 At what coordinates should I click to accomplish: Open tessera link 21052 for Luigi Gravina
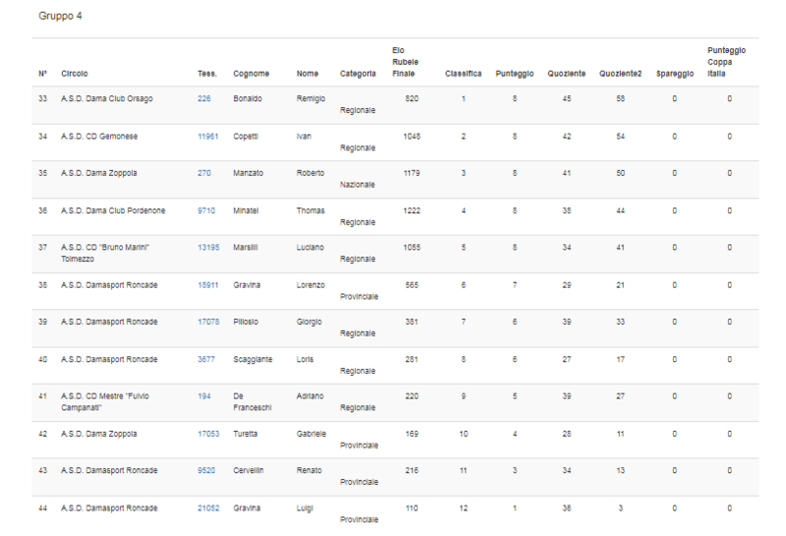coord(208,509)
